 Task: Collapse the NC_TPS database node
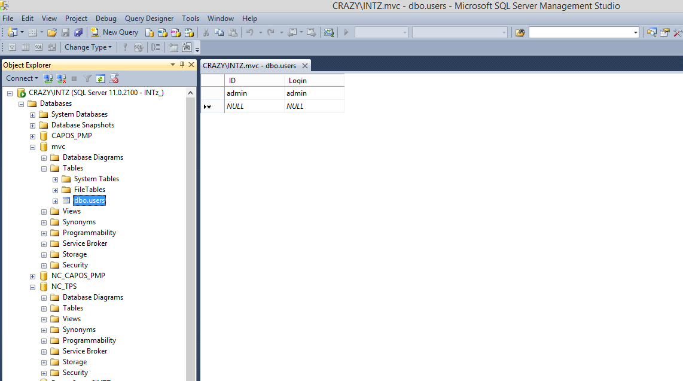33,287
